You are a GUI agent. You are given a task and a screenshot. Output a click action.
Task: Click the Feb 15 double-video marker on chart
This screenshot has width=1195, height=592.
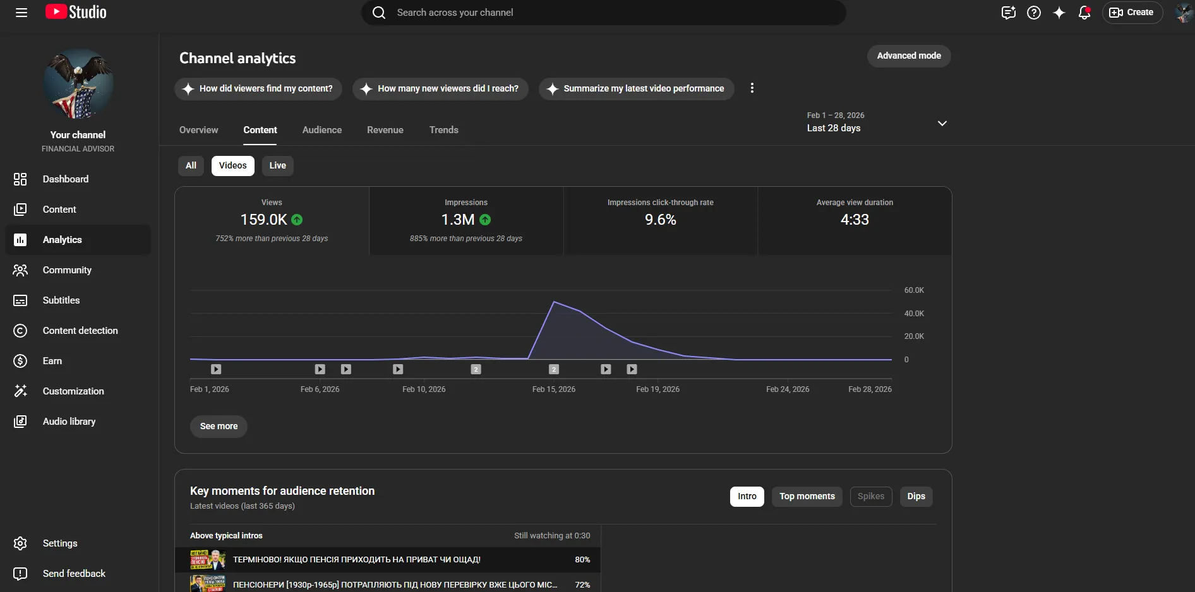click(x=554, y=369)
